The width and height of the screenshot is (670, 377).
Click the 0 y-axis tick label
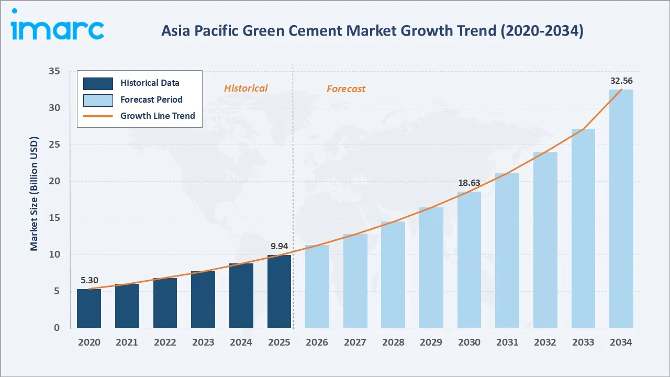pos(58,328)
